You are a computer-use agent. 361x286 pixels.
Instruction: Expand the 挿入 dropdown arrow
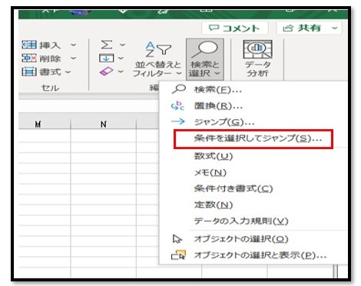[73, 45]
